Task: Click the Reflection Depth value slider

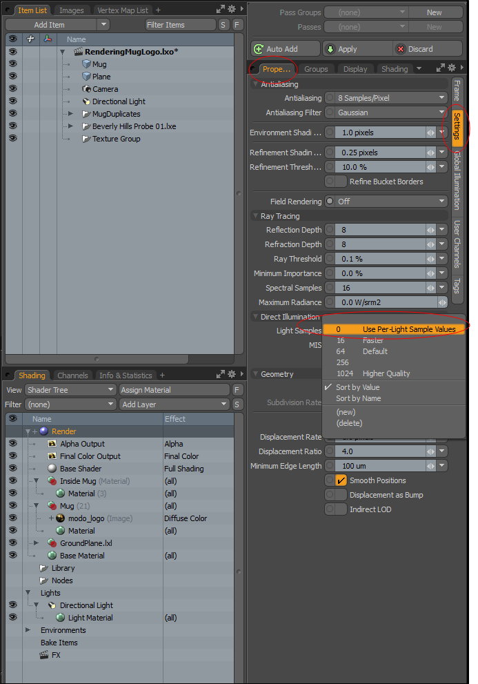Action: (380, 230)
